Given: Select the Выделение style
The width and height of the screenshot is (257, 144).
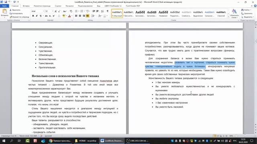Looking at the screenshot, I should (198, 13).
